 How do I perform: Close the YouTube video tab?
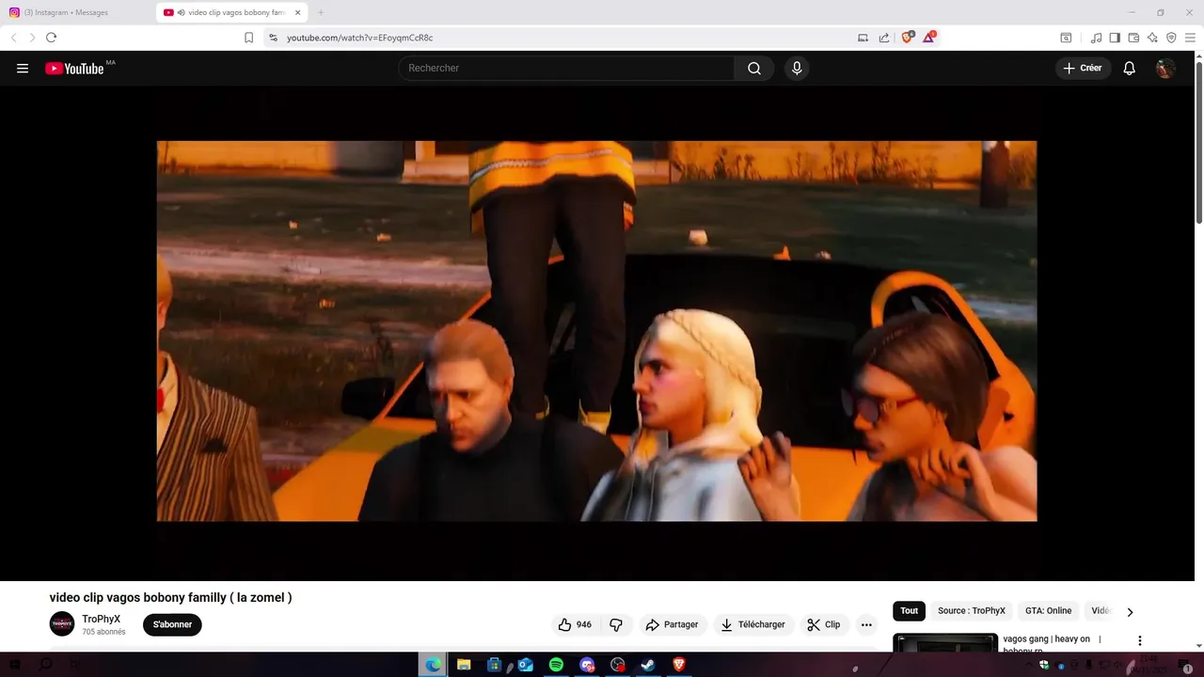pos(298,12)
